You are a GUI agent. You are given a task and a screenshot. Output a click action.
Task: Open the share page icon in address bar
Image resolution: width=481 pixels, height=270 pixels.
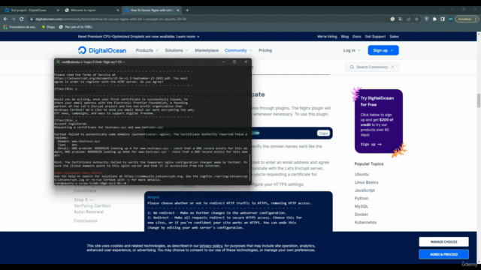click(409, 19)
